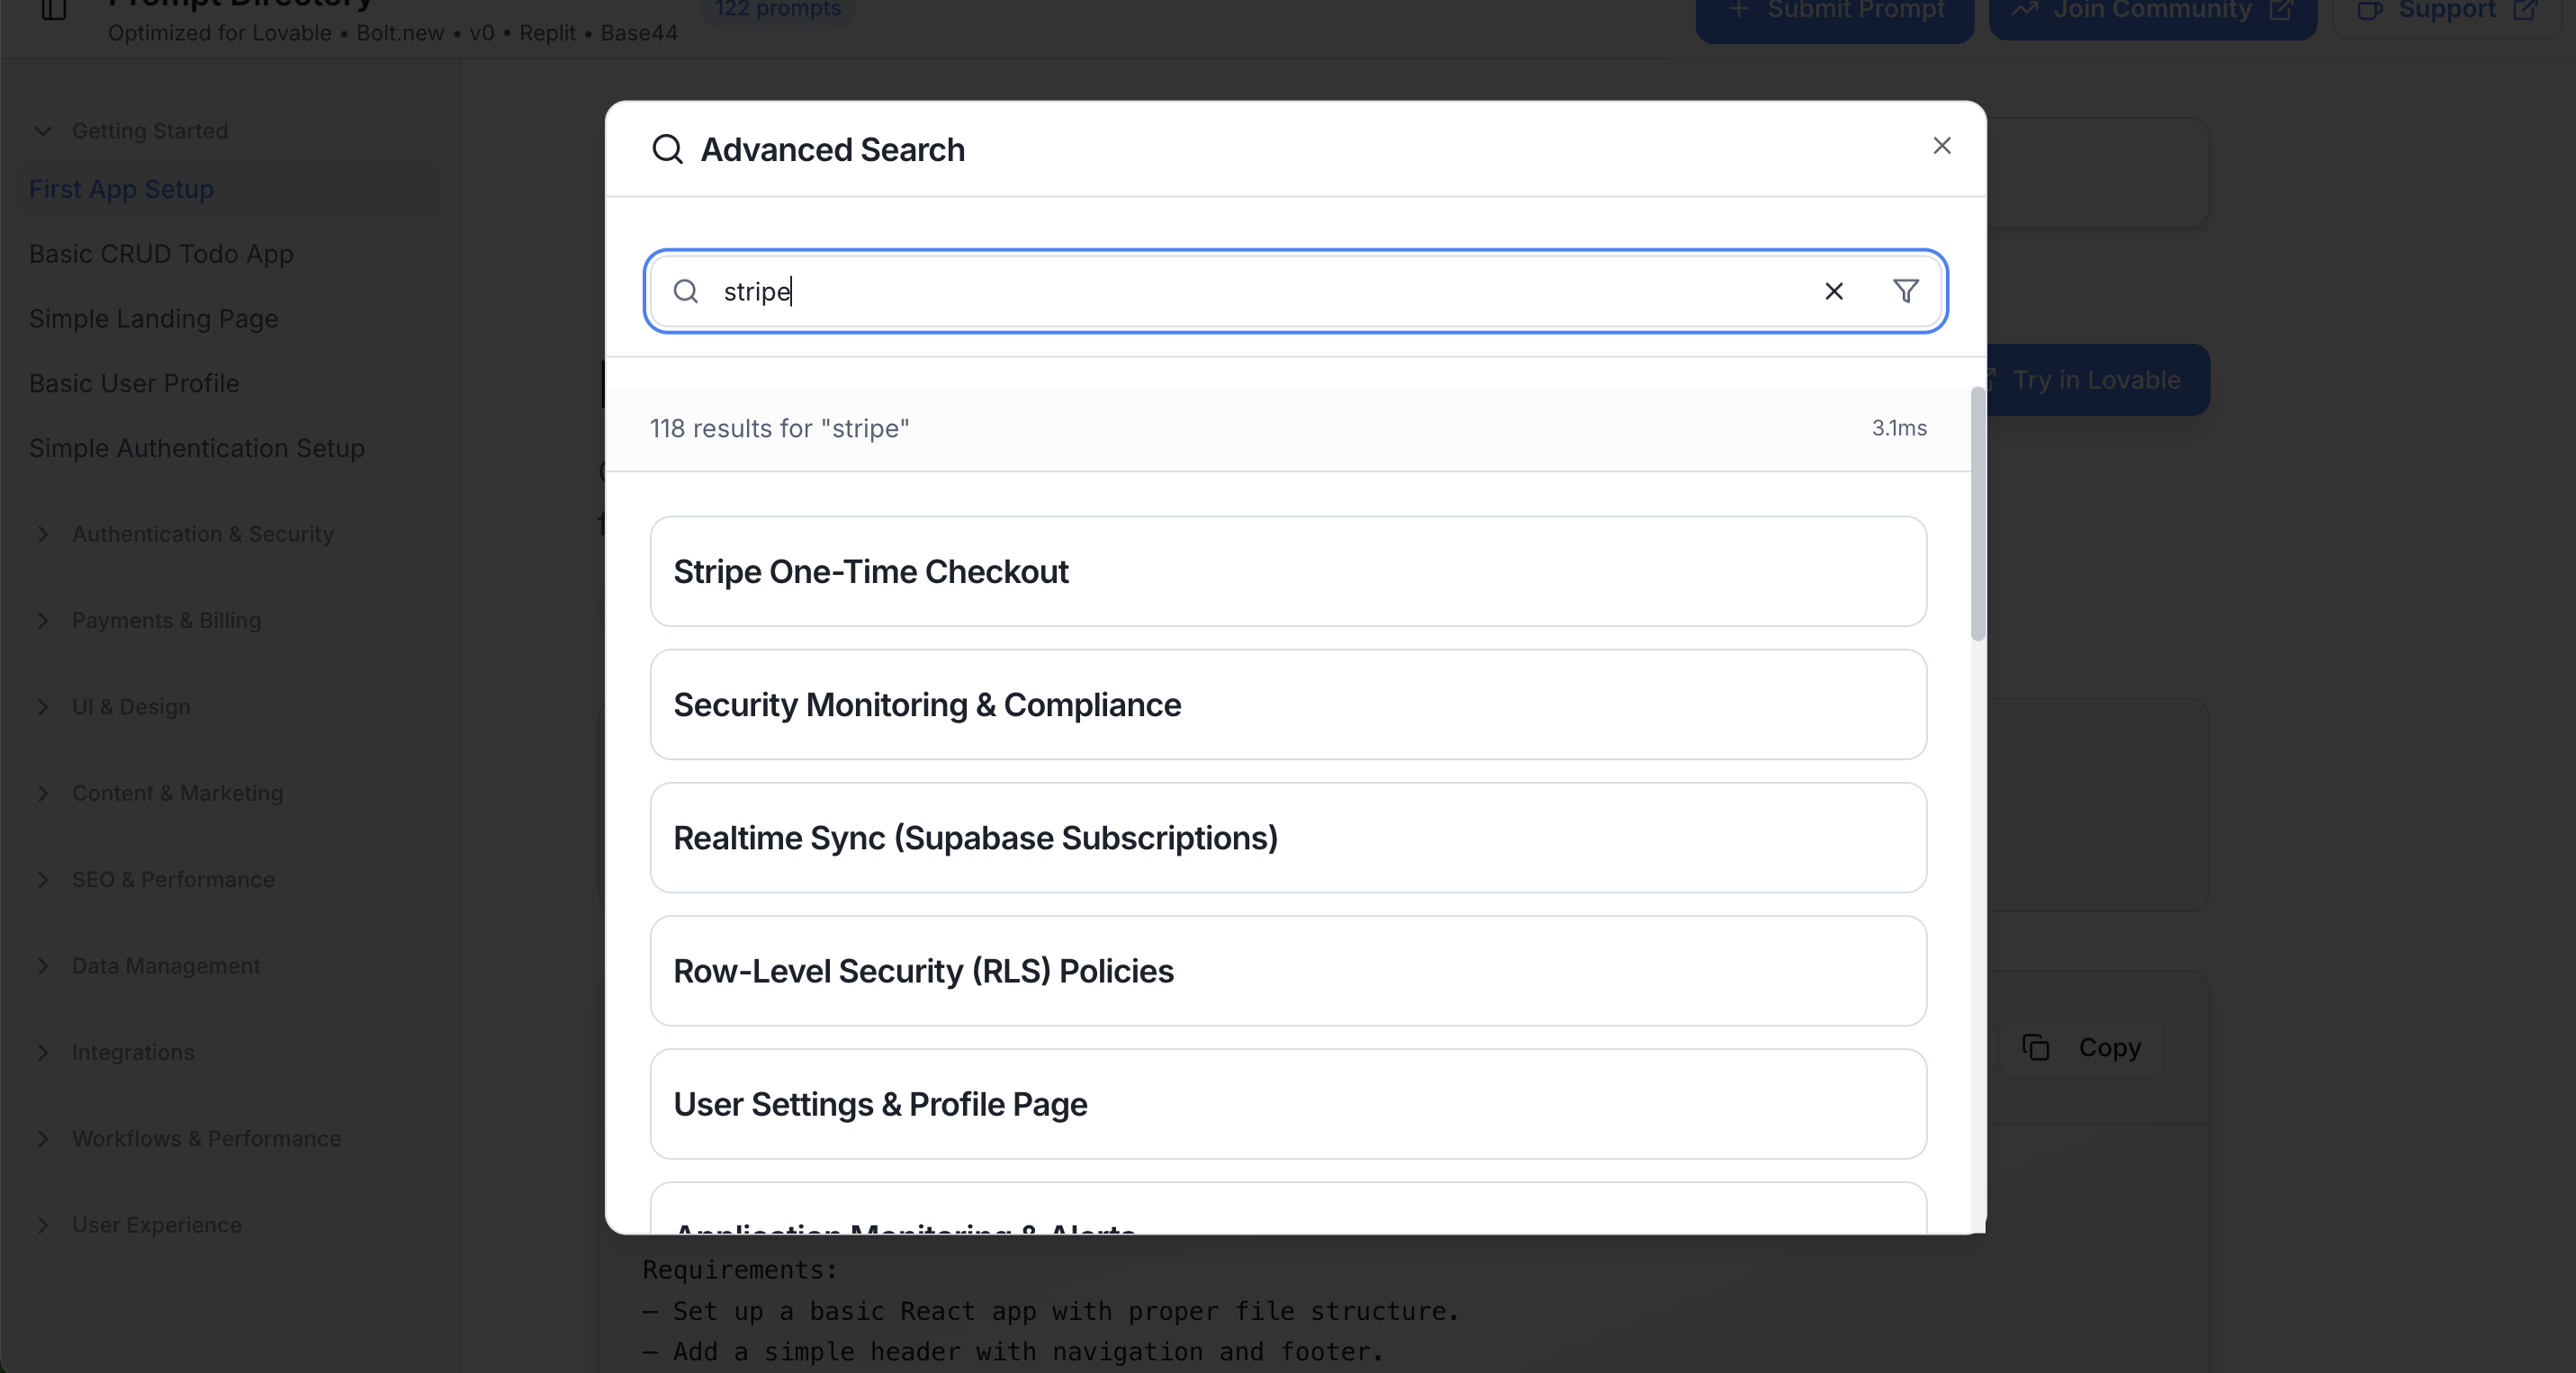The width and height of the screenshot is (2576, 1373).
Task: Select Simple Landing Page in sidebar
Action: [153, 319]
